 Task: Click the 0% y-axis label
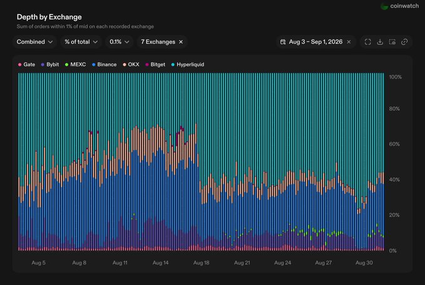coord(392,251)
